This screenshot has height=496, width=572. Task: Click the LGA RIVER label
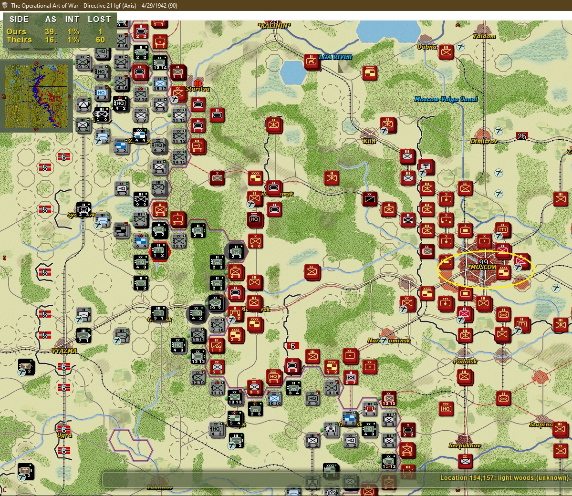(x=335, y=57)
